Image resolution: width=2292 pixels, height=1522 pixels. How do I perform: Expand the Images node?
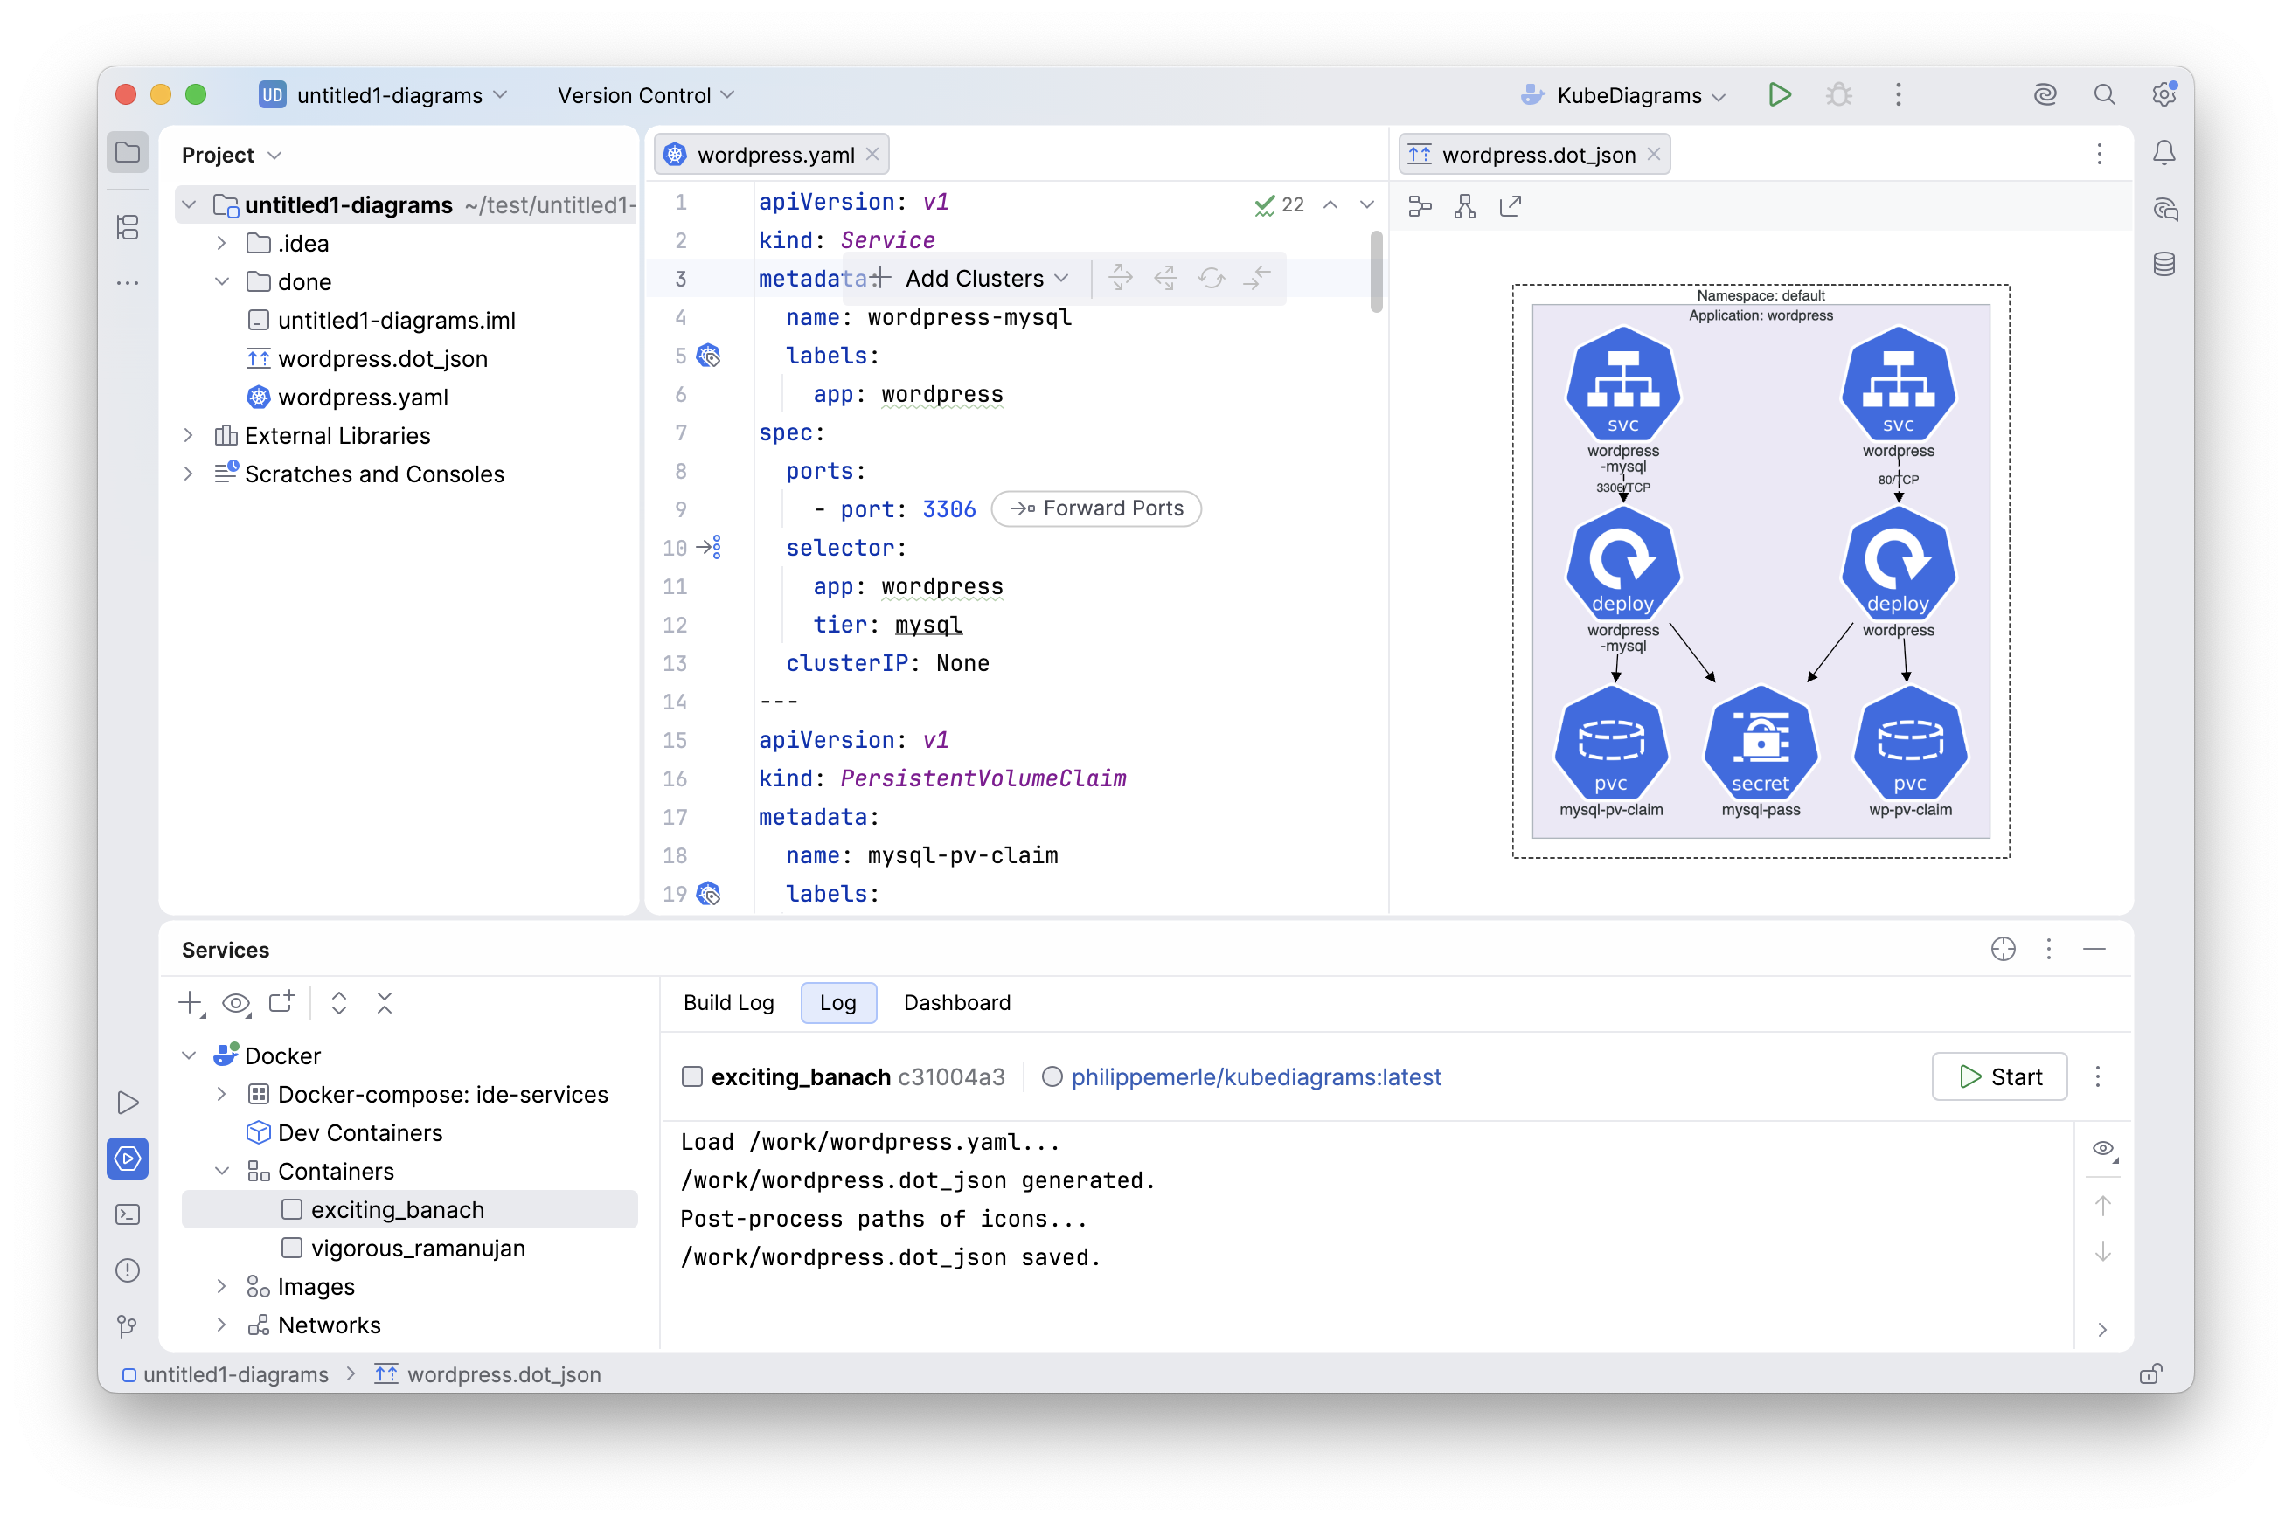point(221,1286)
